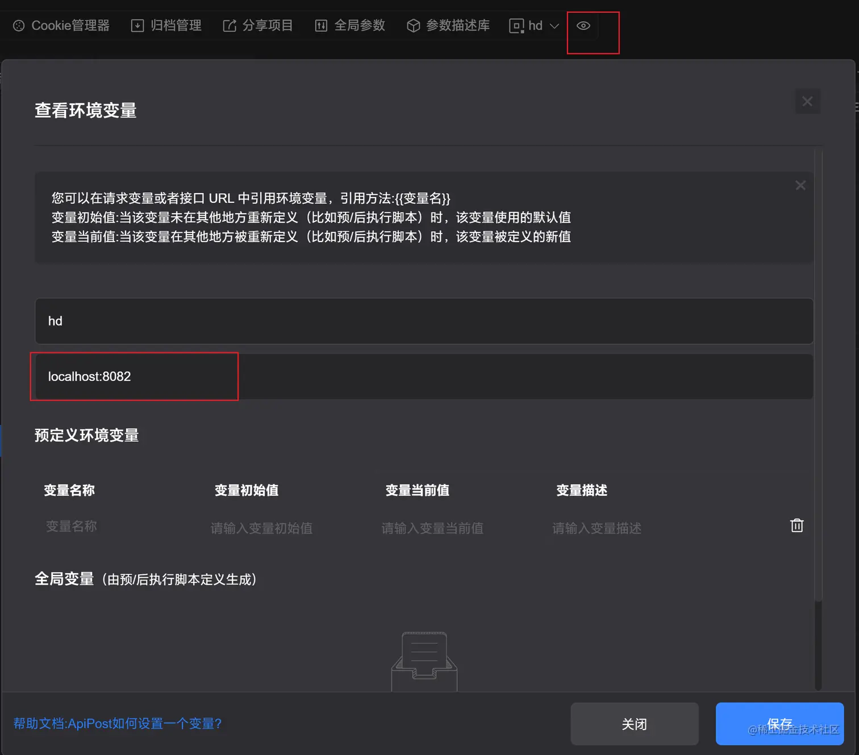Open 参数描述库 in the toolbar
Viewport: 859px width, 755px height.
[448, 26]
